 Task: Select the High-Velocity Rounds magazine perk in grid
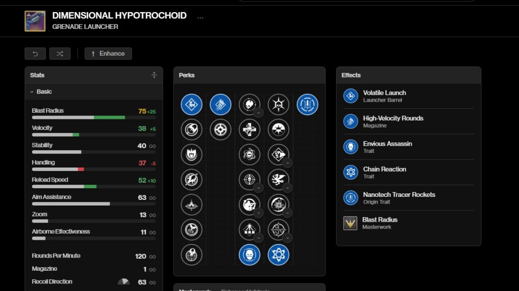(x=220, y=104)
